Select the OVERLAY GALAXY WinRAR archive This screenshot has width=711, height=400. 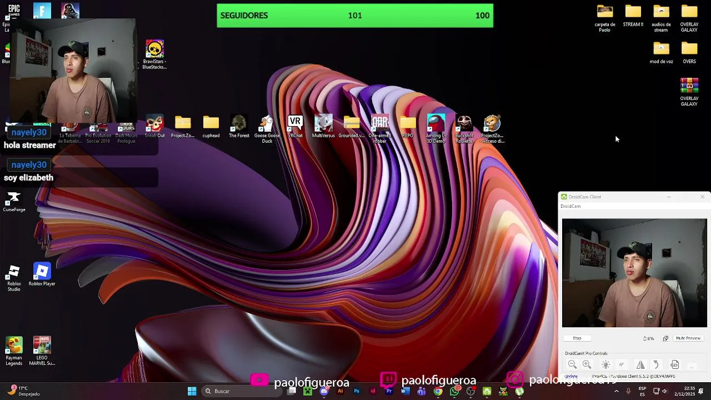[x=689, y=92]
